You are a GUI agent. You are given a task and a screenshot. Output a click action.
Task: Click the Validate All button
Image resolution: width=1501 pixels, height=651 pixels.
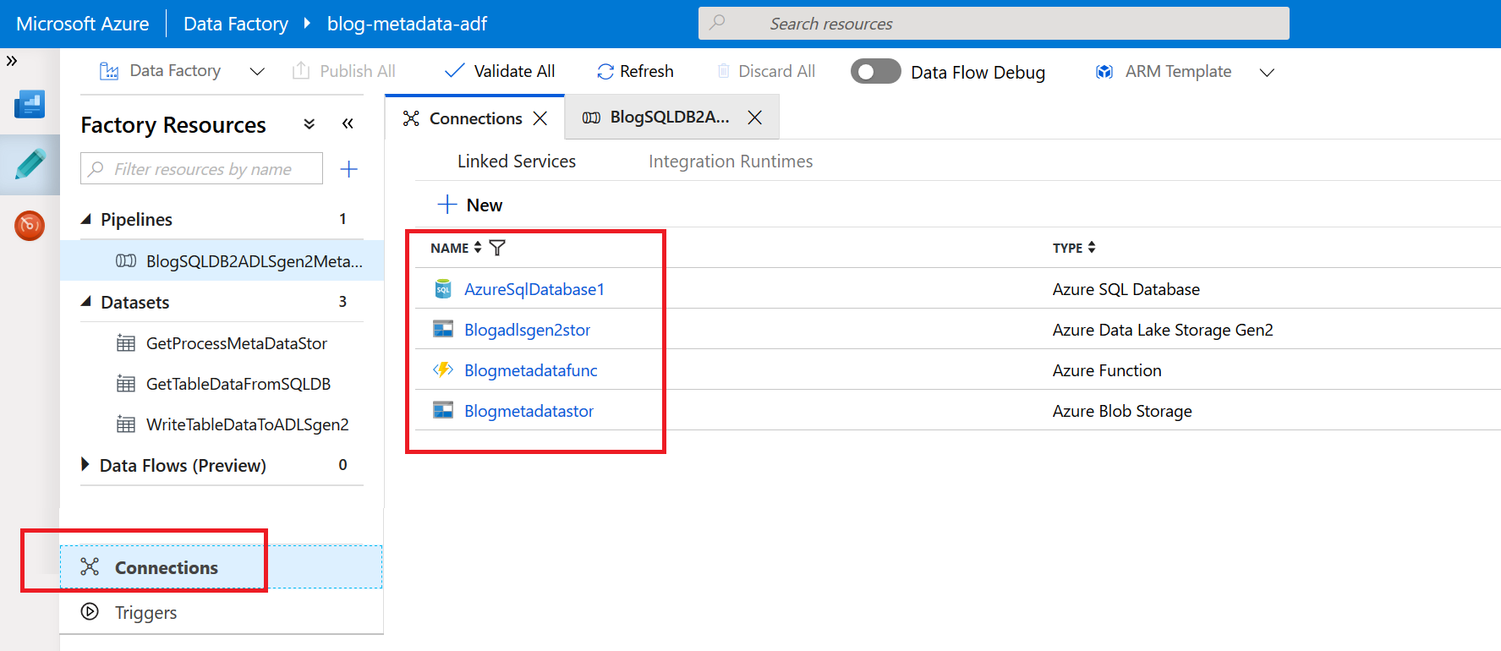tap(500, 71)
